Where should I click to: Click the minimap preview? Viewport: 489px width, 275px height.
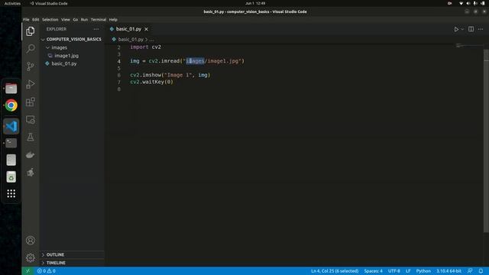(x=469, y=46)
